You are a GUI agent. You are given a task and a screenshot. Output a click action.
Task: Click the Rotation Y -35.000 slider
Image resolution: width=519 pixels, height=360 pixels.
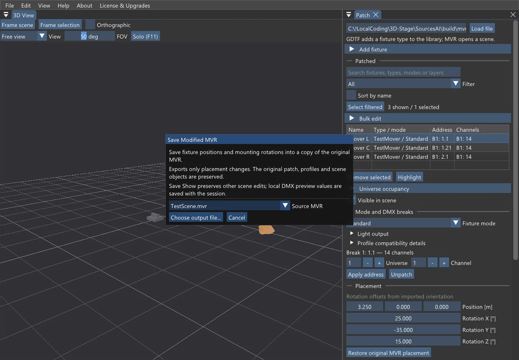[403, 330]
